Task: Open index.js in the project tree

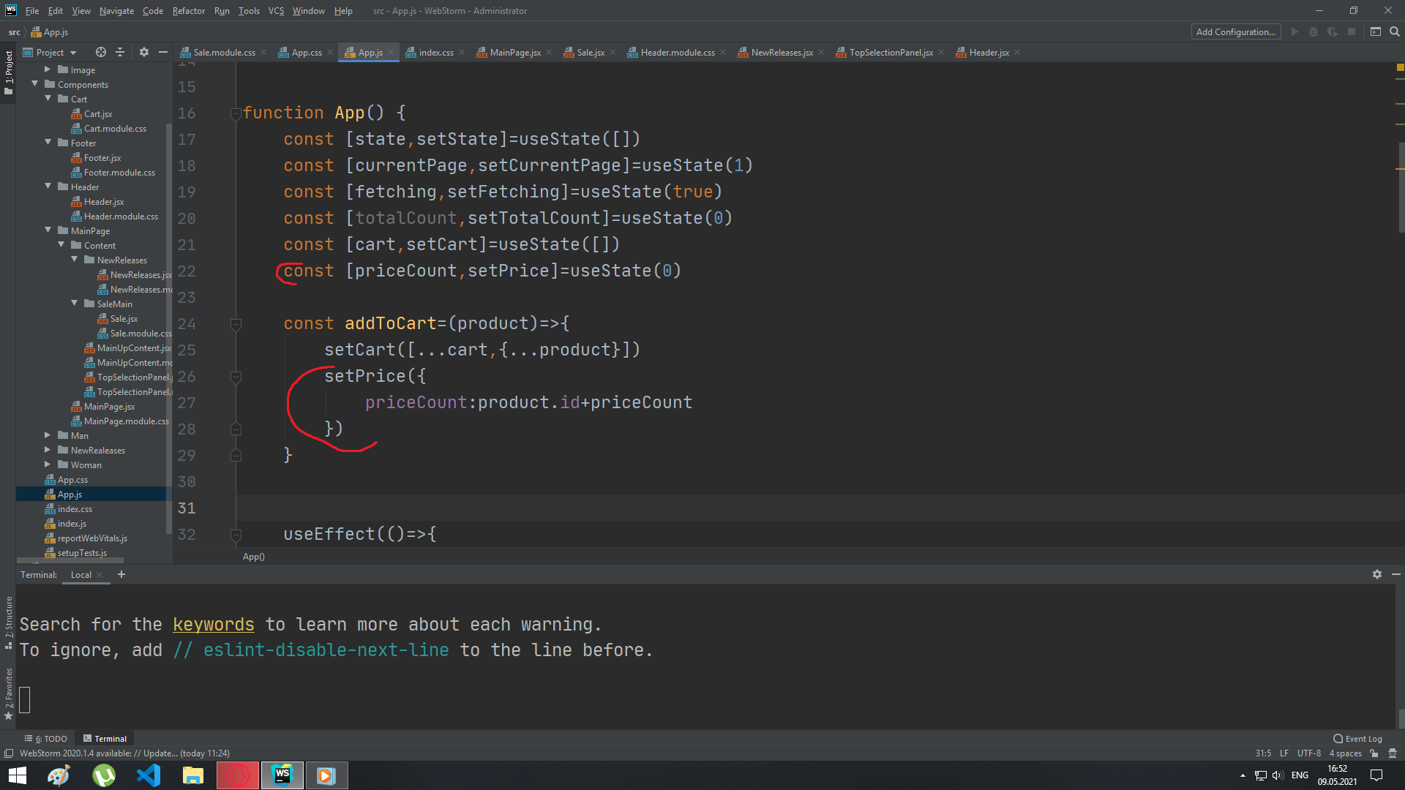Action: [72, 524]
